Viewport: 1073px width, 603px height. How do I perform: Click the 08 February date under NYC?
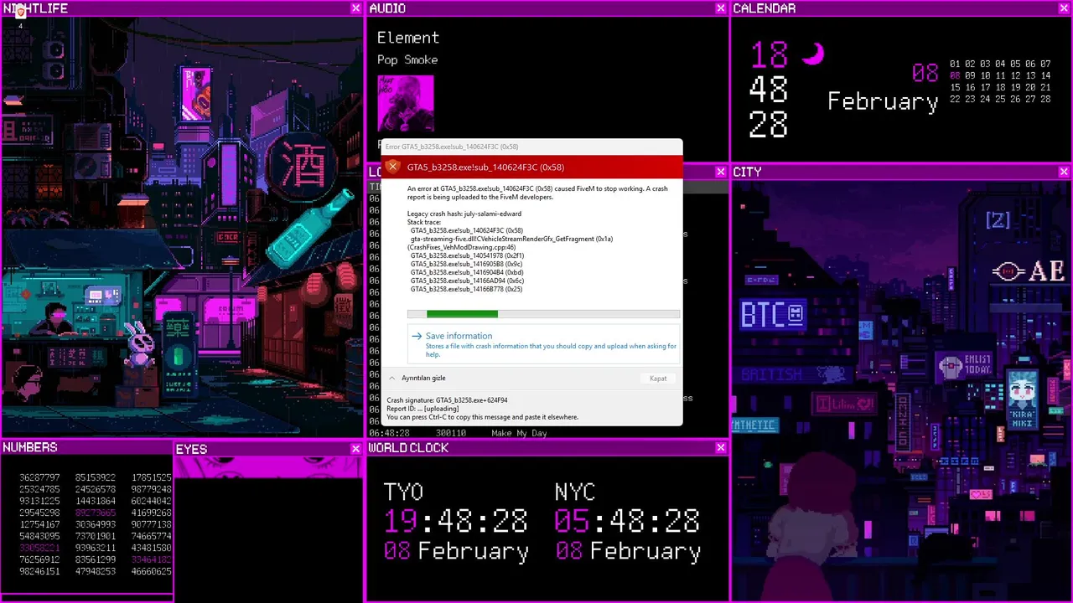pyautogui.click(x=627, y=551)
